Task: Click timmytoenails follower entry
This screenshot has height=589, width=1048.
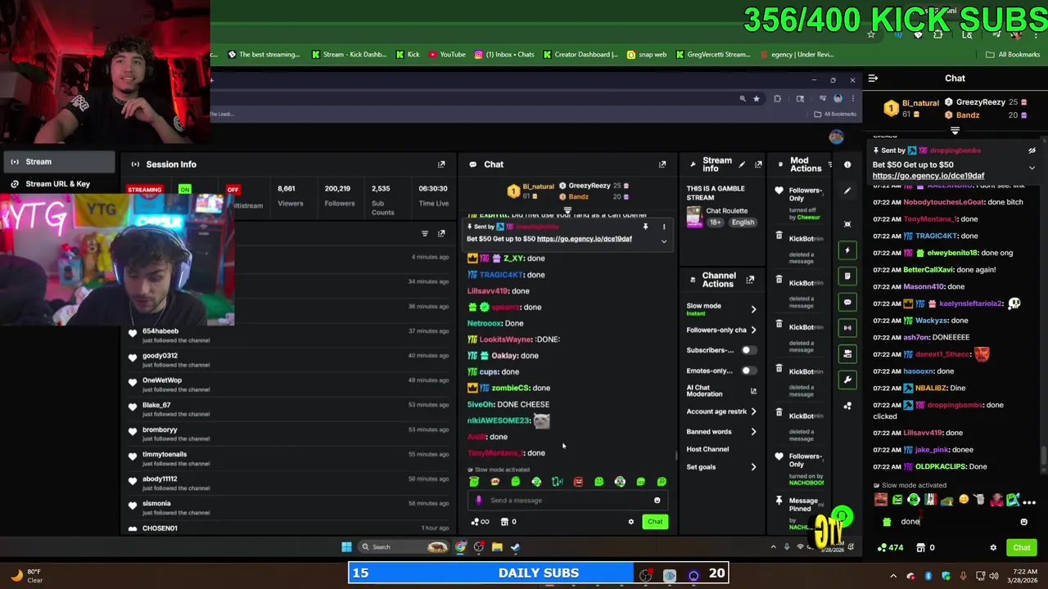Action: point(291,458)
